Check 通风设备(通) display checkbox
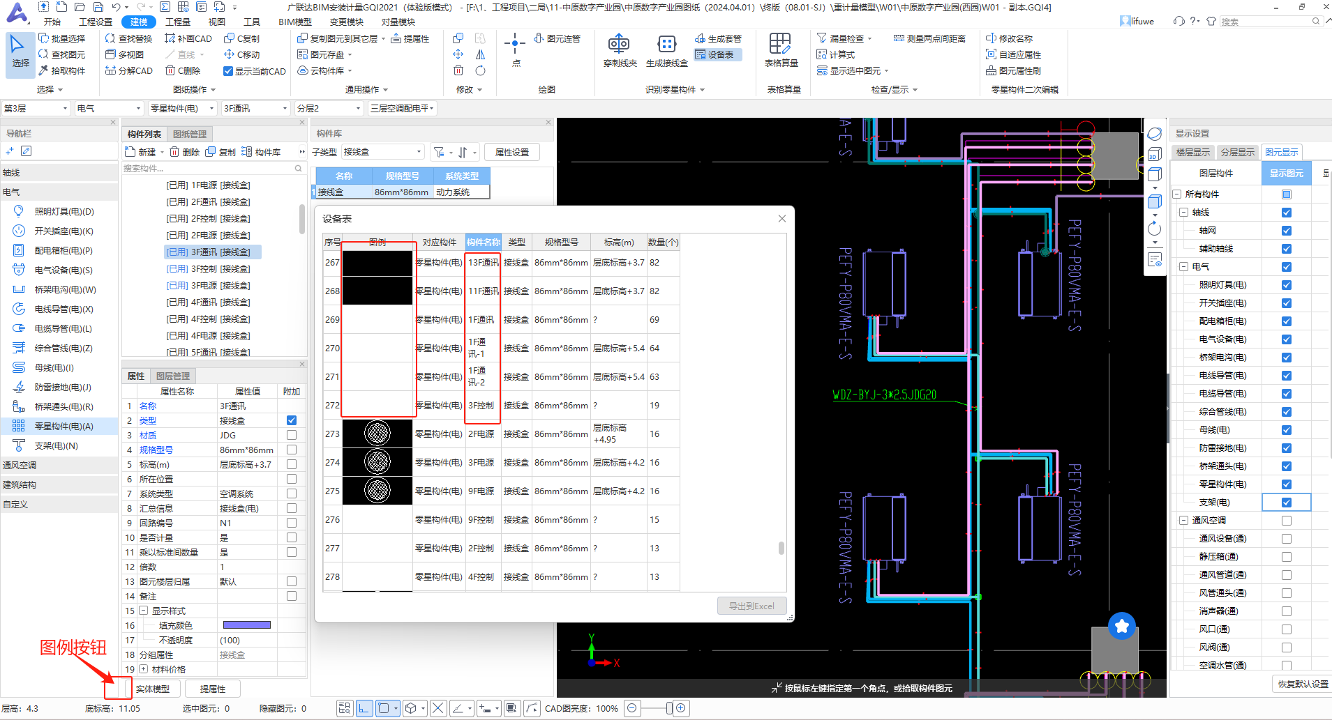Viewport: 1332px width, 720px height. 1287,539
